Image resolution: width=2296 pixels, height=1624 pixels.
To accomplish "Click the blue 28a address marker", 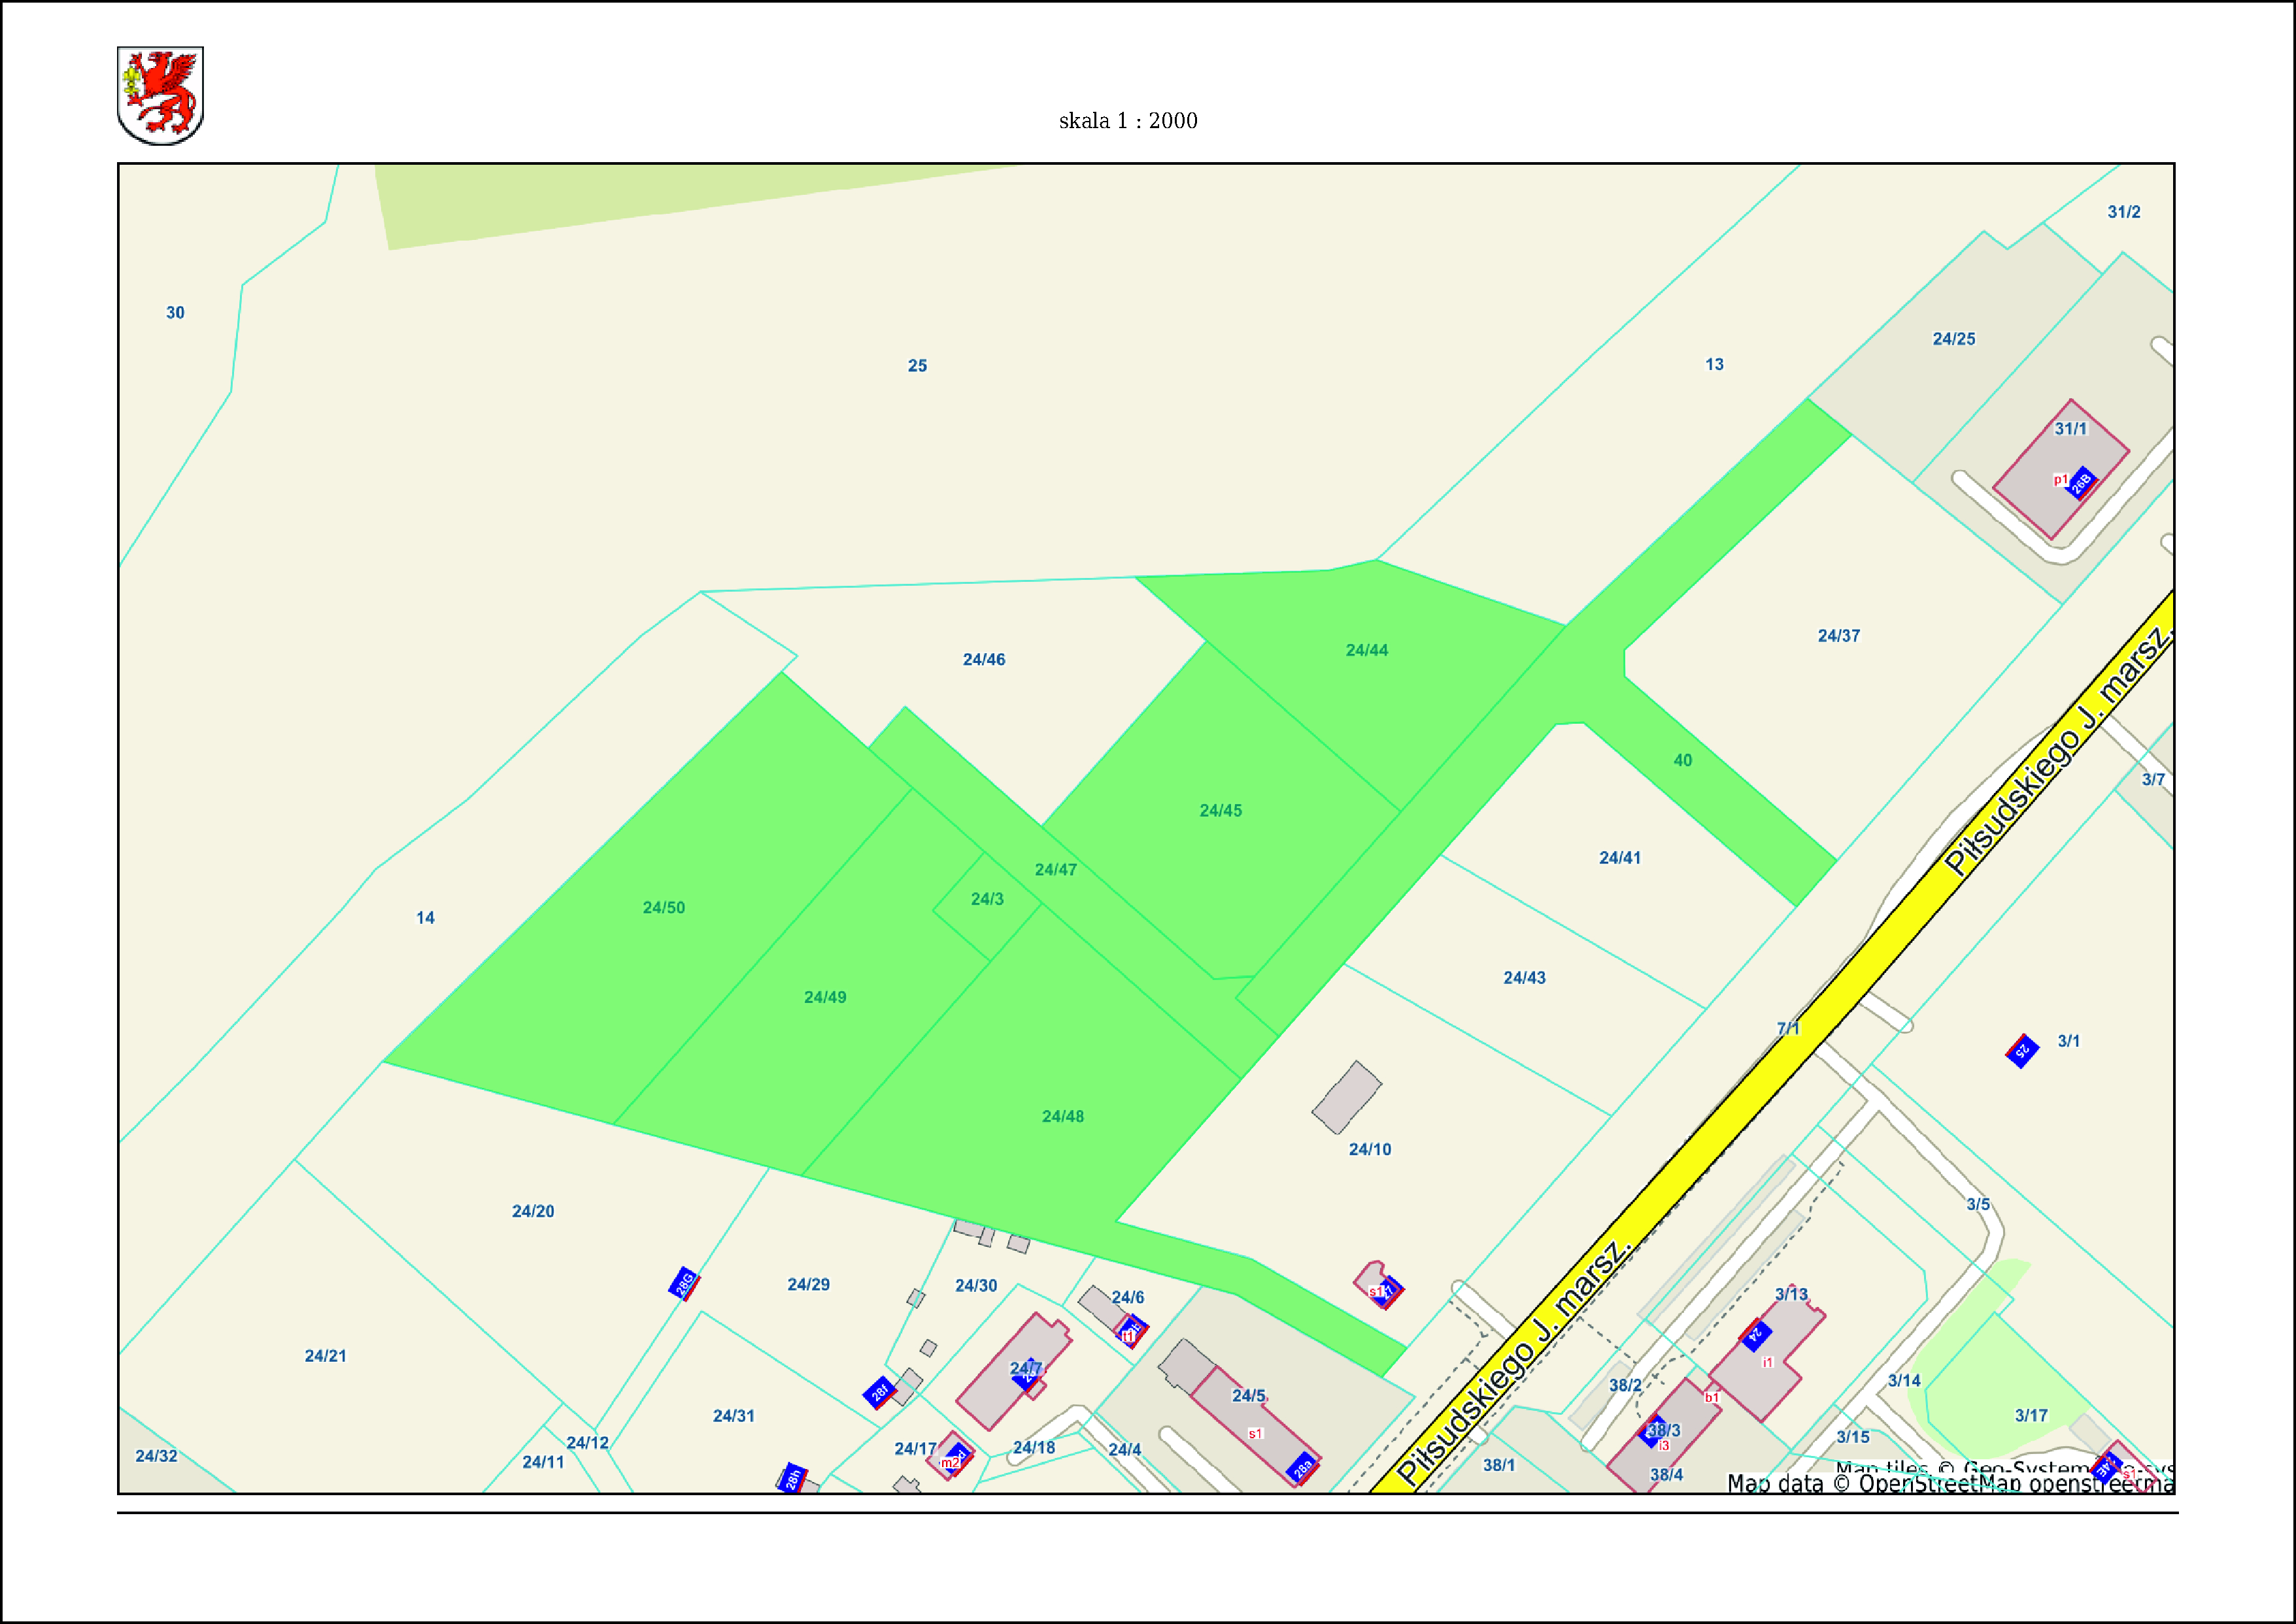I will [x=1302, y=1468].
